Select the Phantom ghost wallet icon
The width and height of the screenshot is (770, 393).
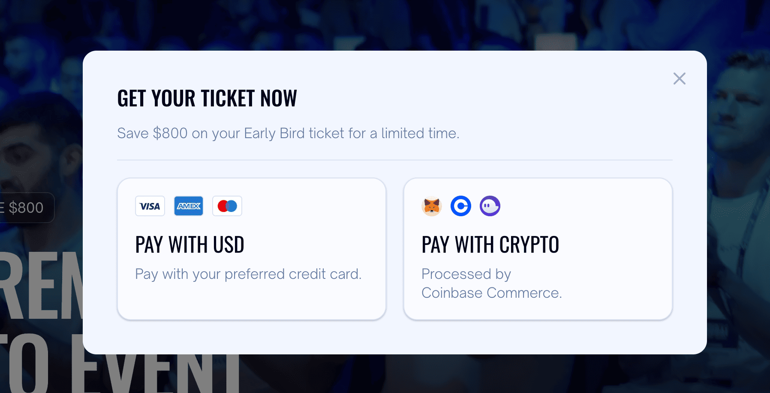[x=490, y=206]
